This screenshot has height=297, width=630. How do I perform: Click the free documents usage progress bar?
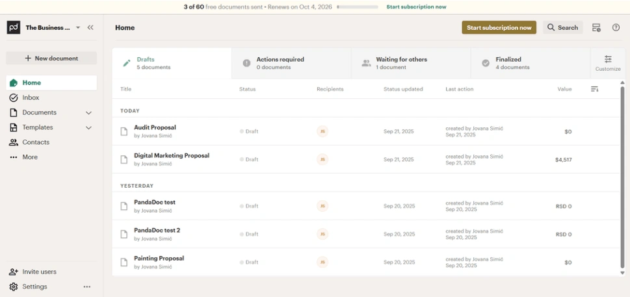(358, 6)
